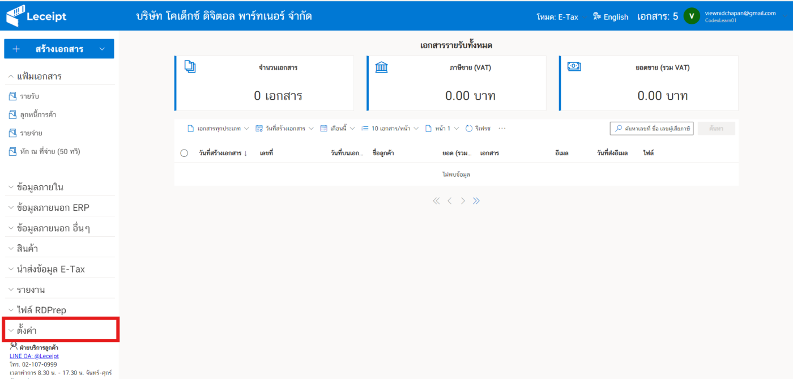Toggle the select-all circle in table header
The height and width of the screenshot is (379, 793).
tap(184, 153)
